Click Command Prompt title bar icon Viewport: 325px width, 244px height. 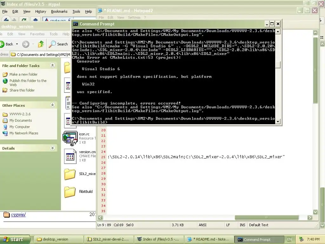75,24
